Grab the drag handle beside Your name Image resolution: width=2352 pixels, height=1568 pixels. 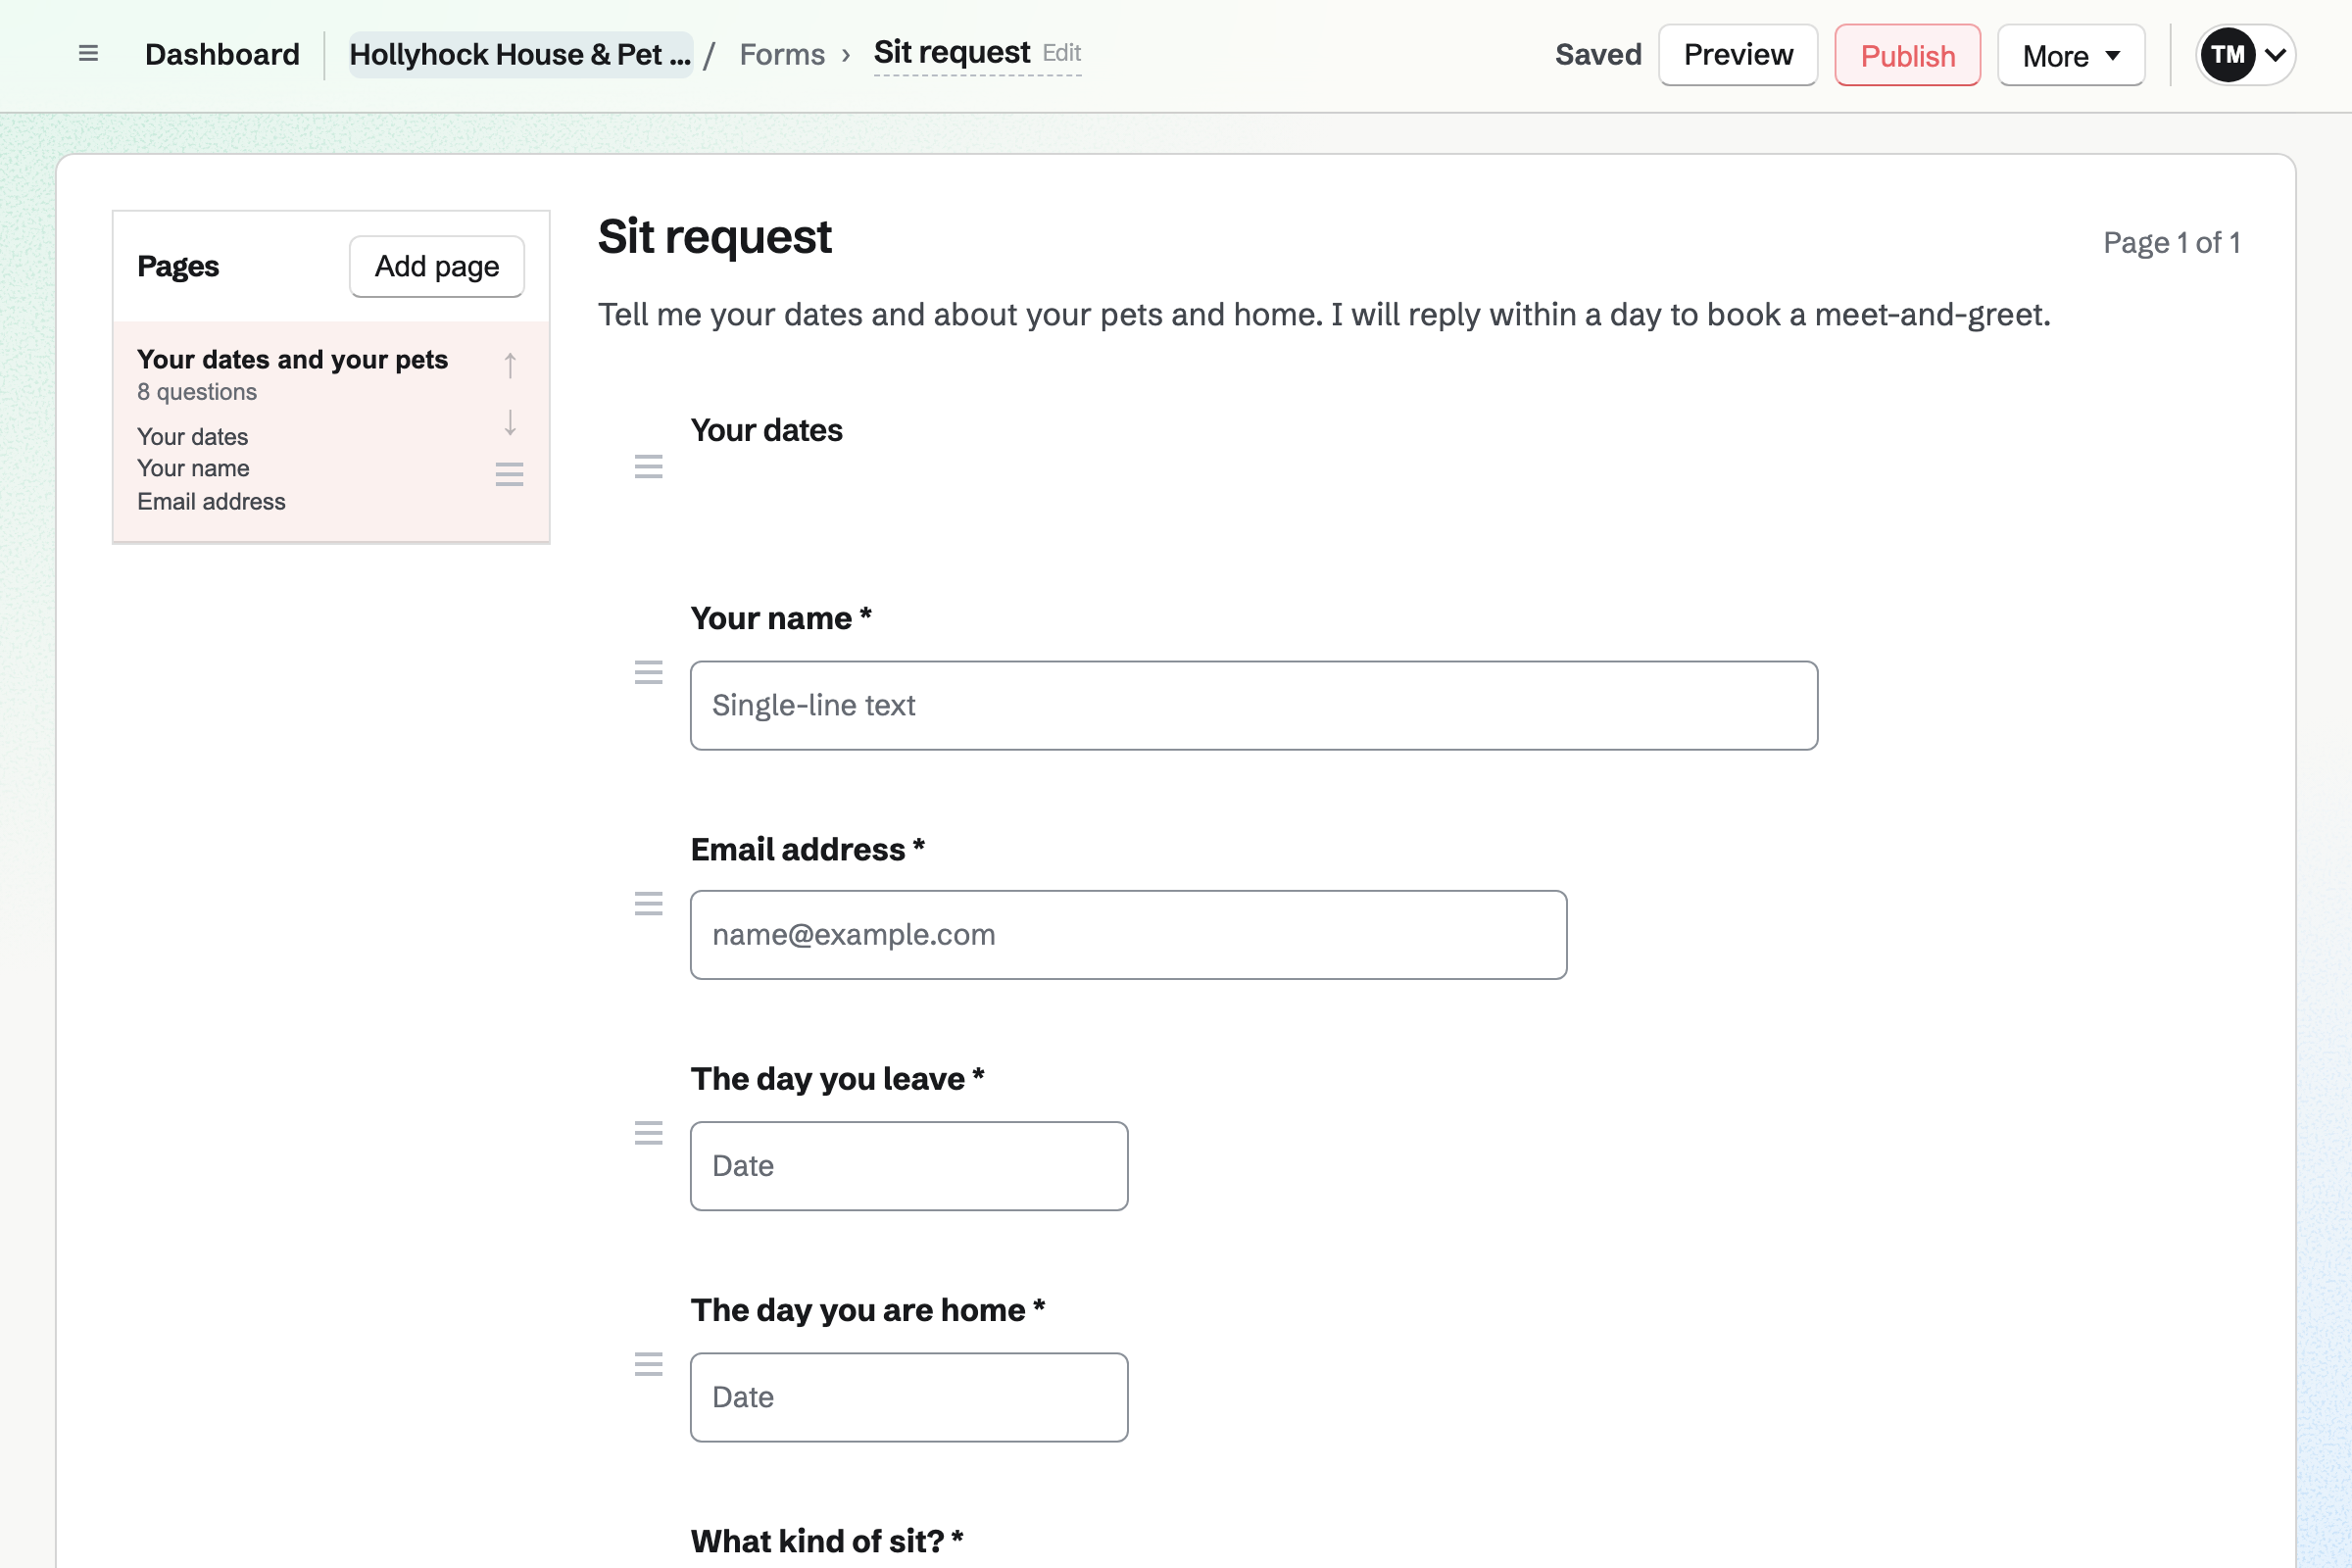tap(649, 672)
